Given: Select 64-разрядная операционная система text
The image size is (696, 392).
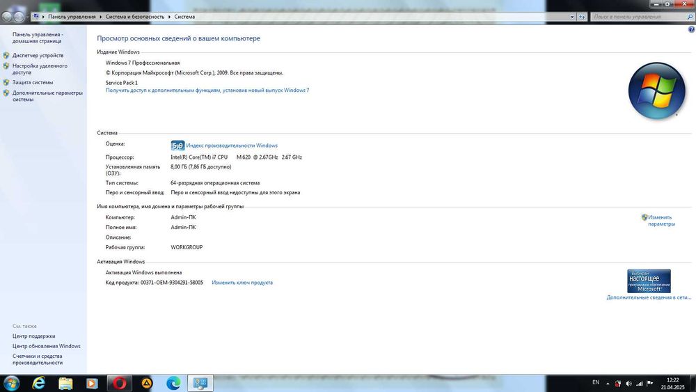Looking at the screenshot, I should (x=215, y=183).
